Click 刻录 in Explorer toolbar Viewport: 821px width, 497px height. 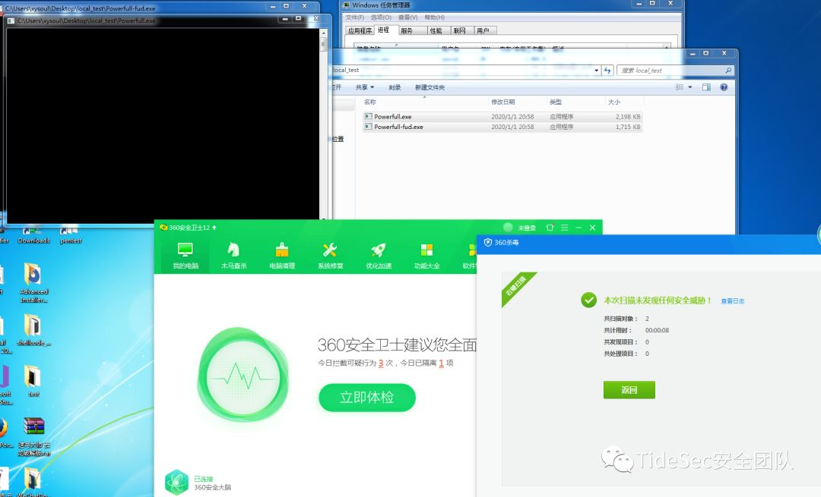pos(395,87)
